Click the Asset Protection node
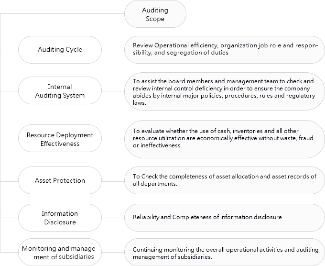 [x=60, y=180]
